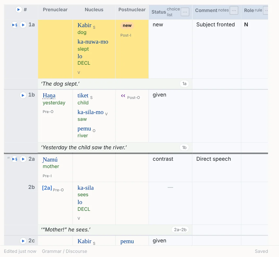Play row 1a audio

point(23,25)
